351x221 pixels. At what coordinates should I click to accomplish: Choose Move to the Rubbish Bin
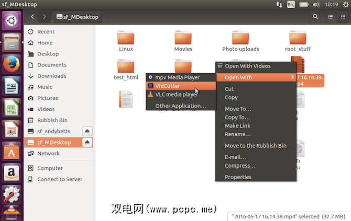pos(256,146)
